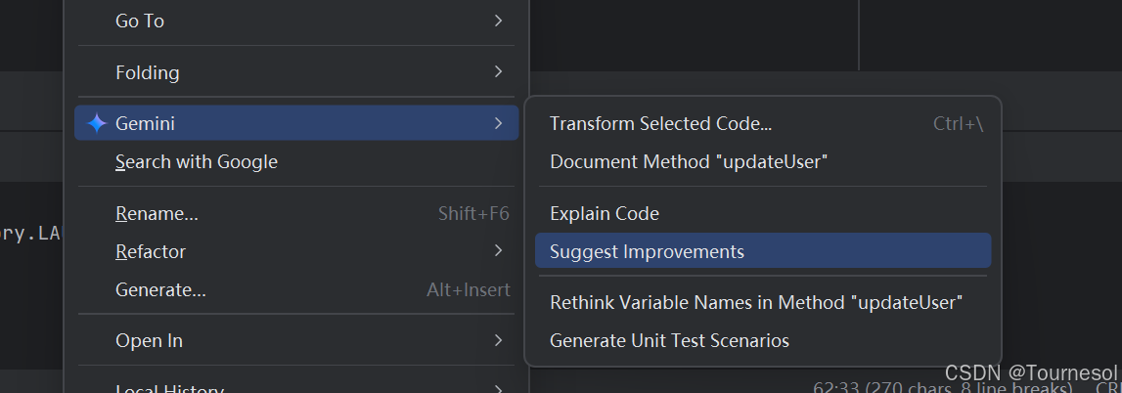This screenshot has width=1122, height=393.
Task: Click the Refactor menu label
Action: coord(150,251)
